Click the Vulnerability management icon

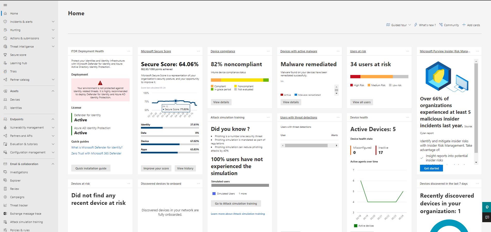pos(5,128)
